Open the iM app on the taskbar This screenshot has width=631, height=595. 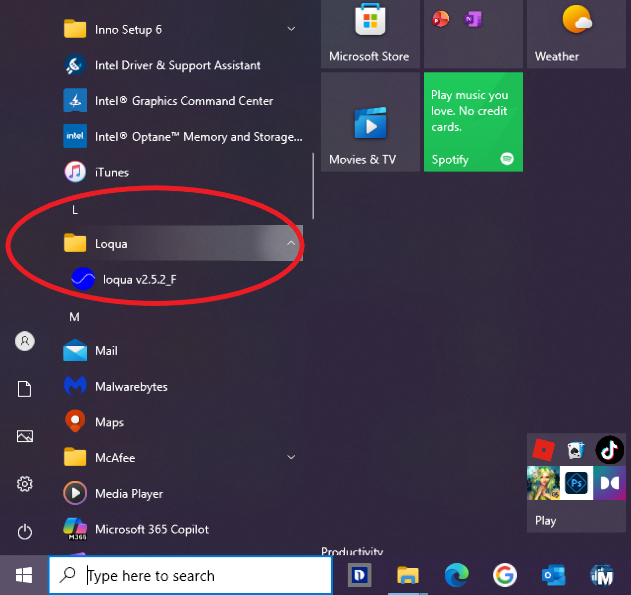[x=602, y=575]
